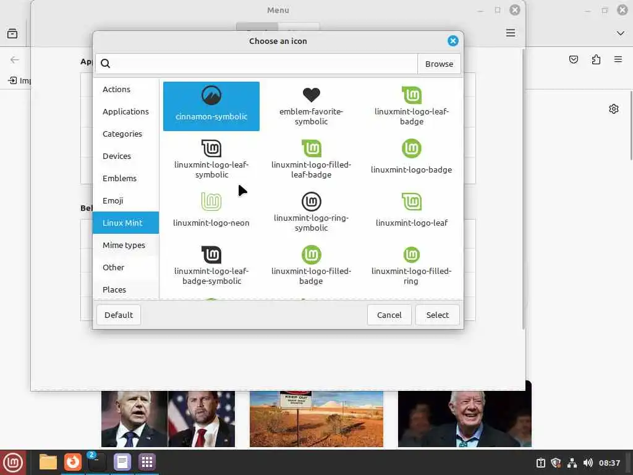Open the terminal from the taskbar

tap(97, 461)
